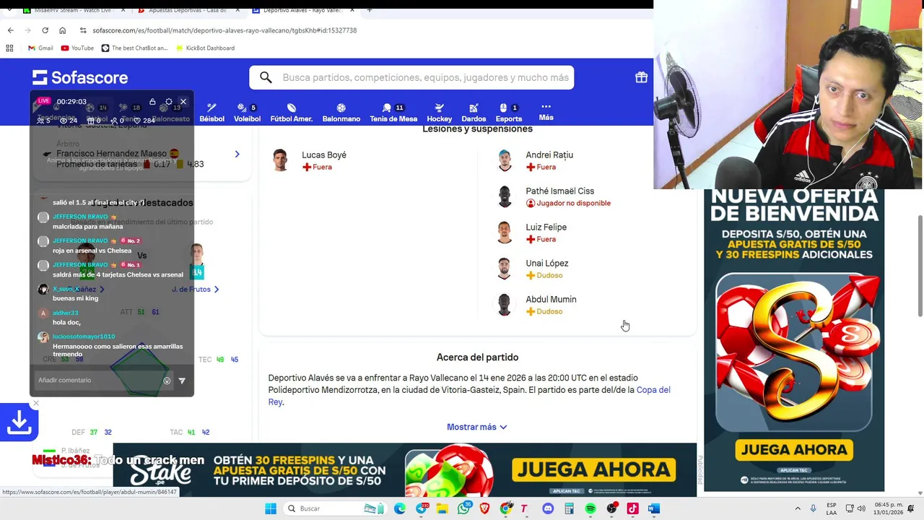This screenshot has height=520, width=924.
Task: Expand the Más sports menu
Action: 546,112
